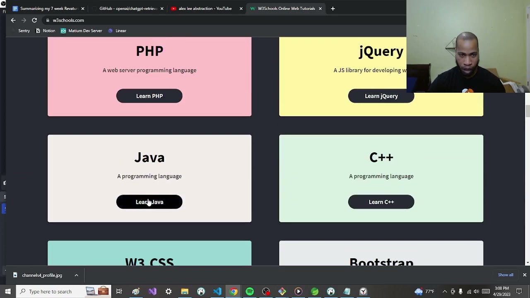Close the W3Schools Online Web Tutorials tab
The height and width of the screenshot is (298, 530).
(320, 8)
